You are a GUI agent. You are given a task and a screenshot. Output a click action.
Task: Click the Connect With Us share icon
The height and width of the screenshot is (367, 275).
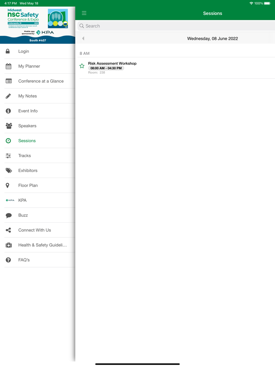(8, 230)
